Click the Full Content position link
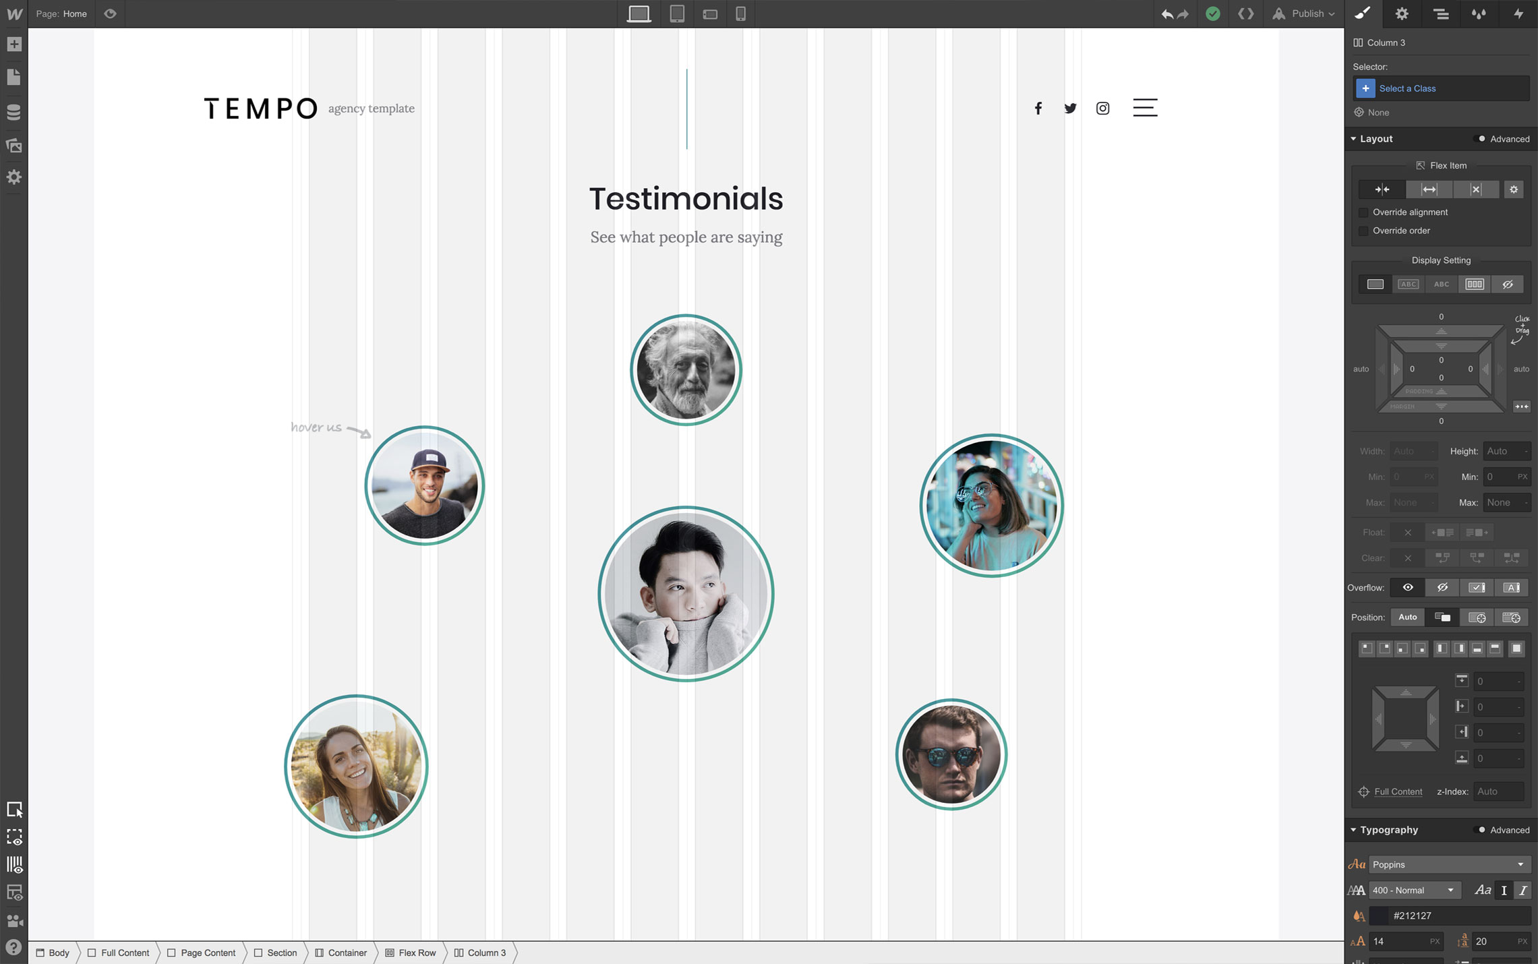 (x=1398, y=791)
